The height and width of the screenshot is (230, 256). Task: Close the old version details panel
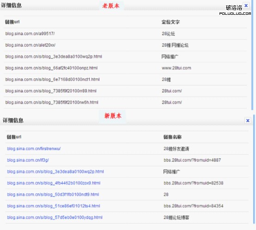pos(246,6)
